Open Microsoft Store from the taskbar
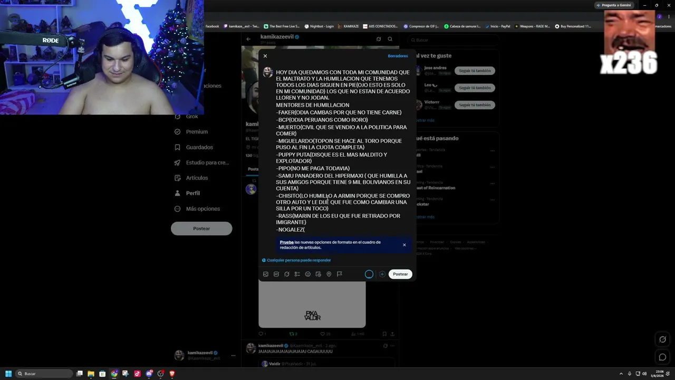 [x=102, y=374]
